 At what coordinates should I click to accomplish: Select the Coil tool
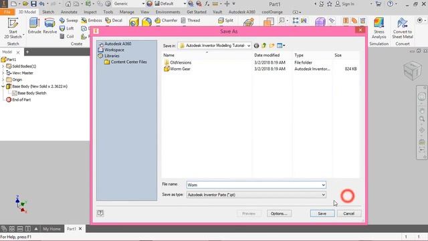[x=67, y=36]
